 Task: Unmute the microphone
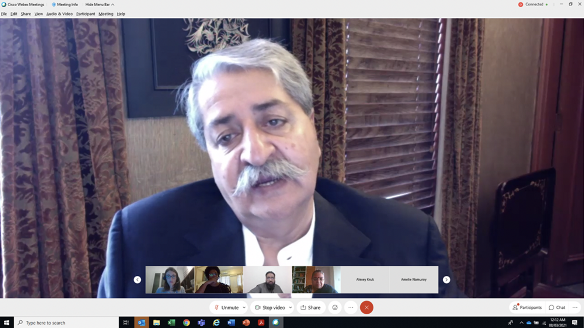[226, 307]
